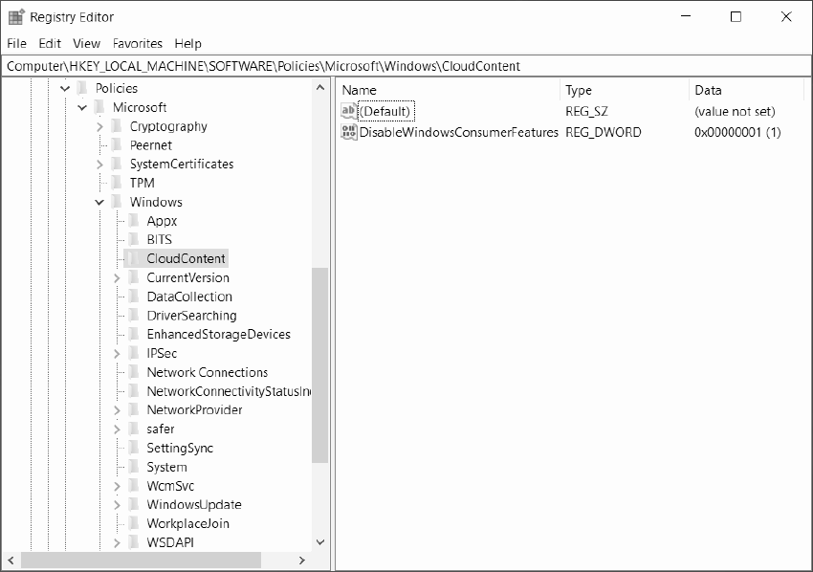Click the Policies folder icon
Image resolution: width=813 pixels, height=572 pixels.
tap(82, 88)
